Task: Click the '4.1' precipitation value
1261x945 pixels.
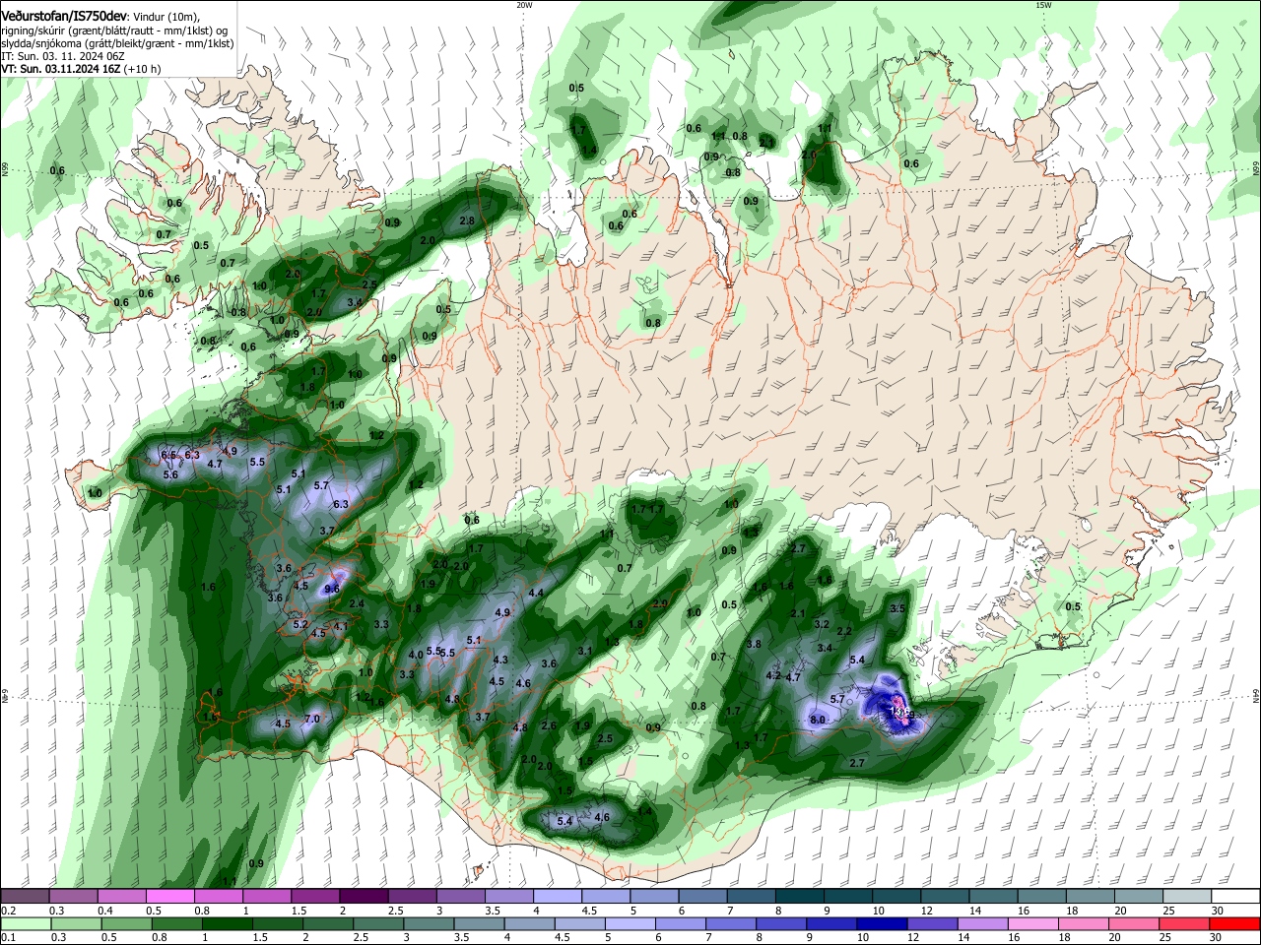Action: click(x=341, y=626)
